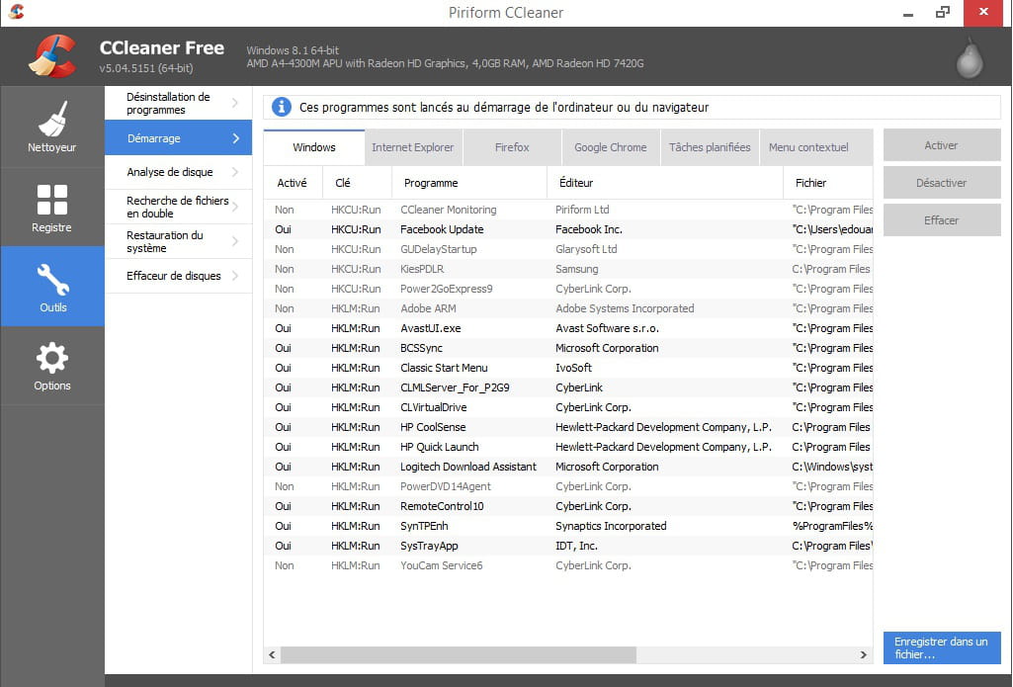Open Analyse de disque

[178, 172]
